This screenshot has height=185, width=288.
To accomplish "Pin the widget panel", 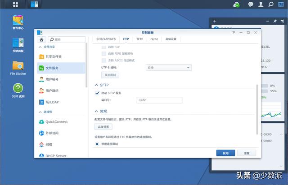I will 275,21.
